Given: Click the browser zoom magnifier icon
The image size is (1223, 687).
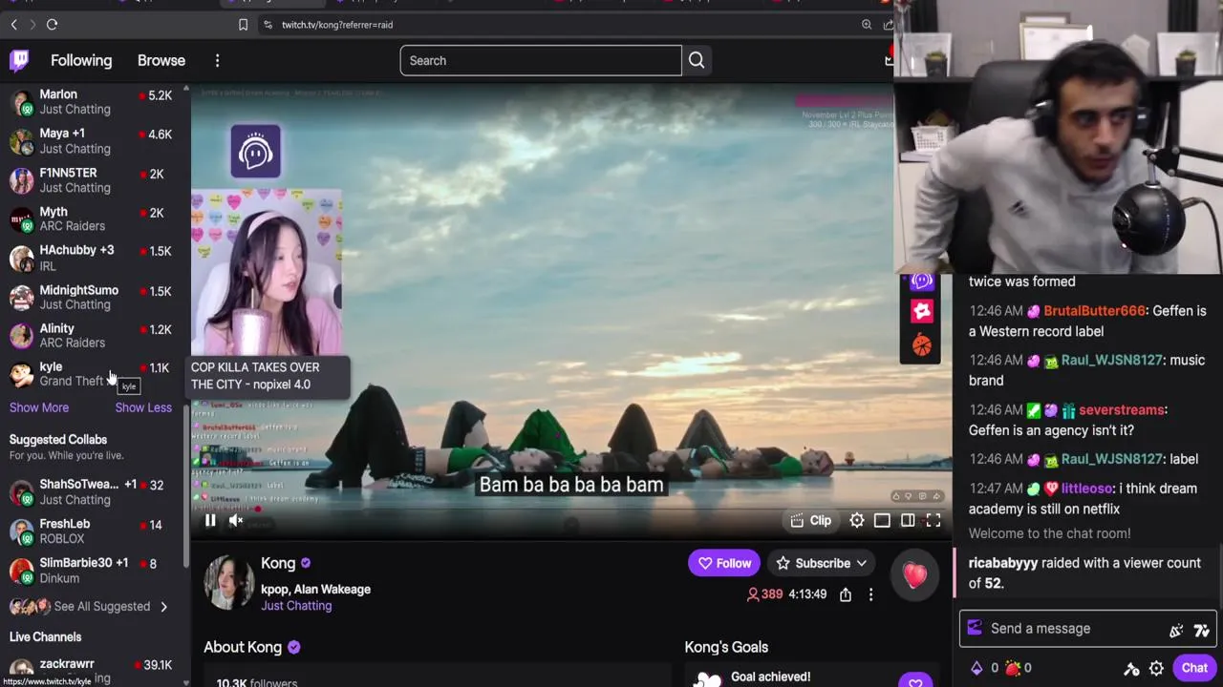Looking at the screenshot, I should (x=867, y=25).
